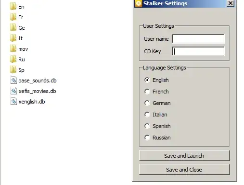
Task: Focus the User name text field
Action: tap(198, 39)
